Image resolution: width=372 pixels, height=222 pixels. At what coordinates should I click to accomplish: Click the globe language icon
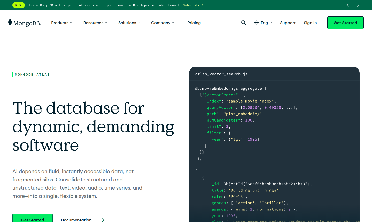pyautogui.click(x=257, y=23)
